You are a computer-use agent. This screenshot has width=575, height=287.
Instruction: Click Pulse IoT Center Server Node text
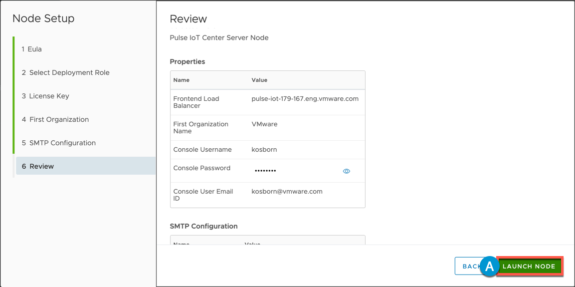(219, 38)
